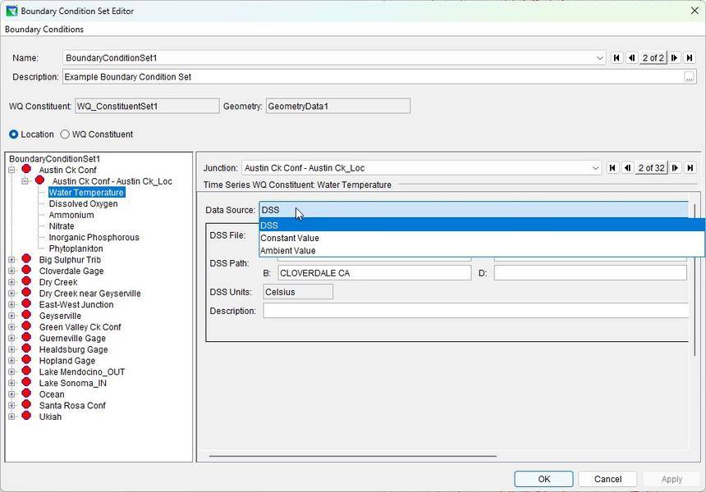
Task: Click the red marker beside Geyserville
Action: (26, 315)
